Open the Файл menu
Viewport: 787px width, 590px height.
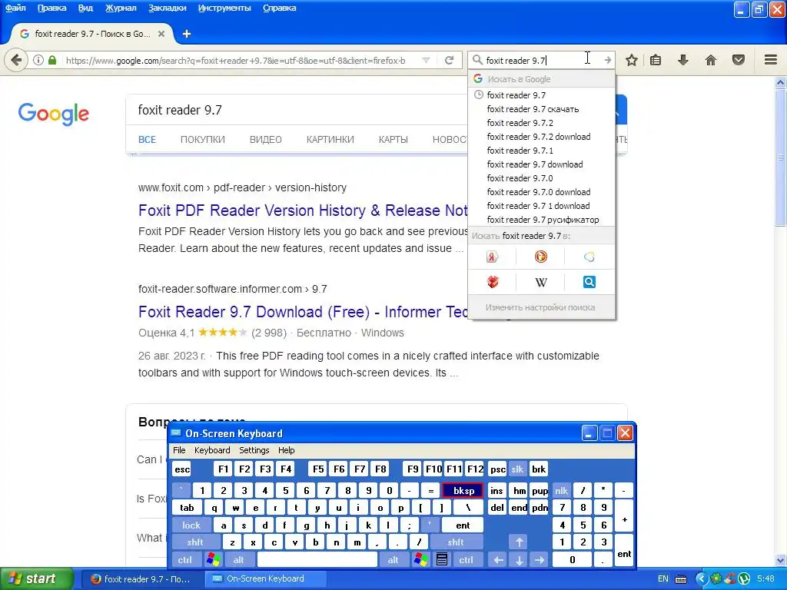click(15, 8)
